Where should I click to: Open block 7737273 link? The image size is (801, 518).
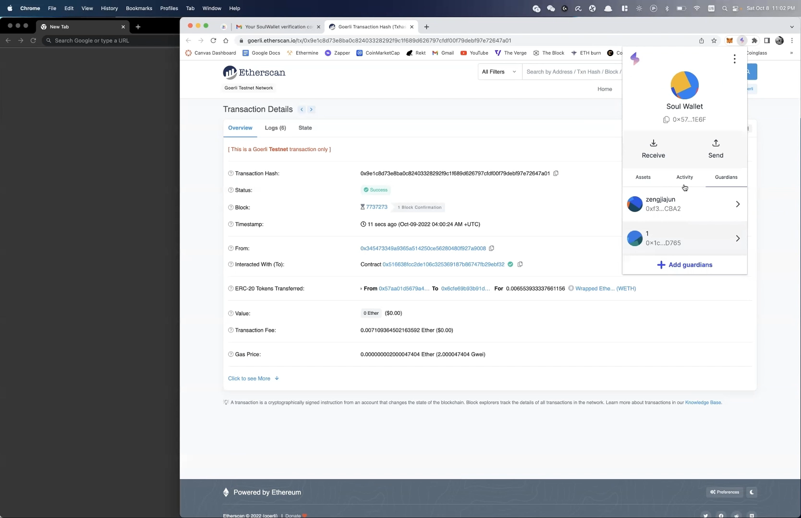tap(376, 207)
